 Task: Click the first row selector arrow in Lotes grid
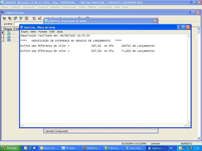click(3, 32)
